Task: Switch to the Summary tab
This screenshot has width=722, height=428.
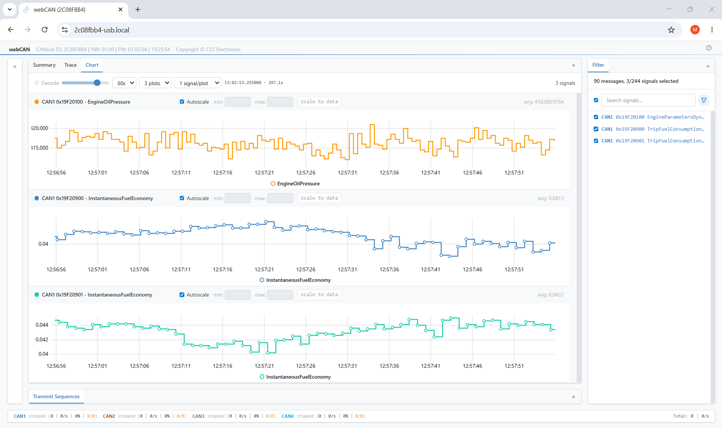Action: coord(44,65)
